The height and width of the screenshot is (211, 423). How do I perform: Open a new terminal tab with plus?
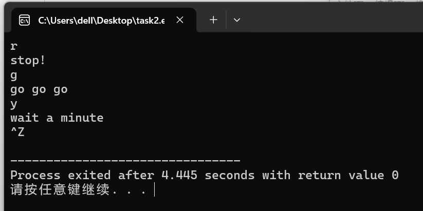[x=213, y=20]
